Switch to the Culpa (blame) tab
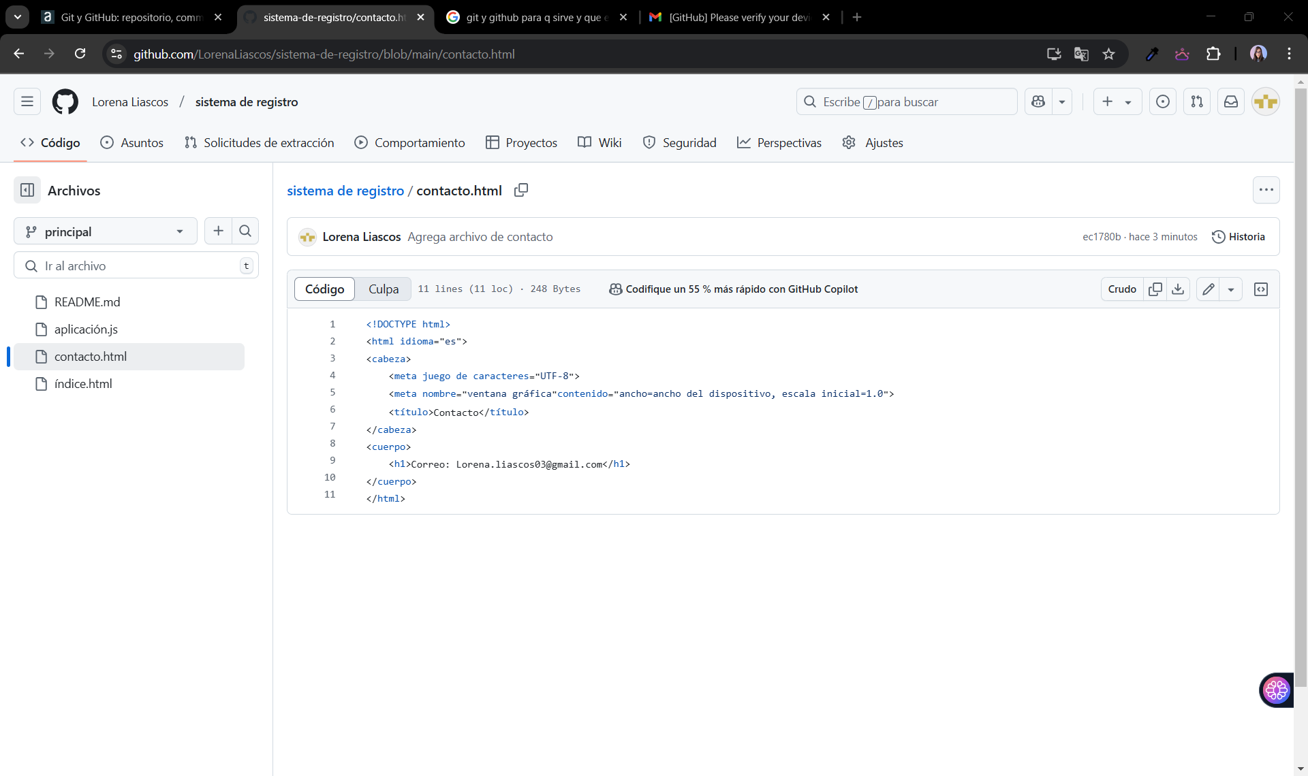1308x776 pixels. [384, 289]
